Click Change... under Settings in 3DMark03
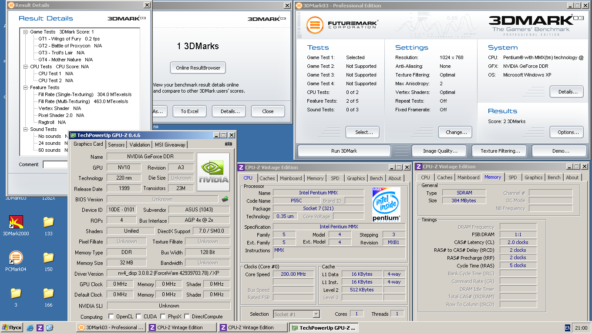This screenshot has height=334, width=592. 456,132
